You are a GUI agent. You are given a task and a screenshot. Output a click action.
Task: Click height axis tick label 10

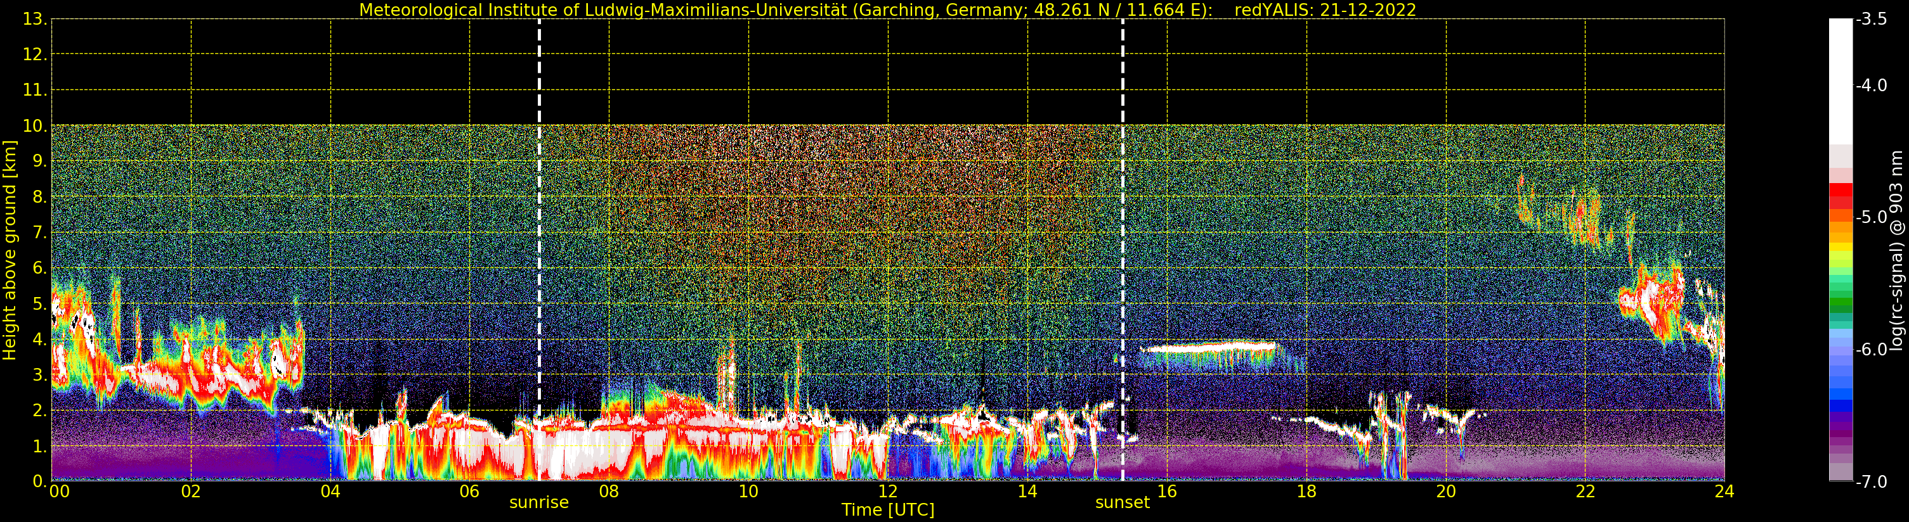click(35, 126)
